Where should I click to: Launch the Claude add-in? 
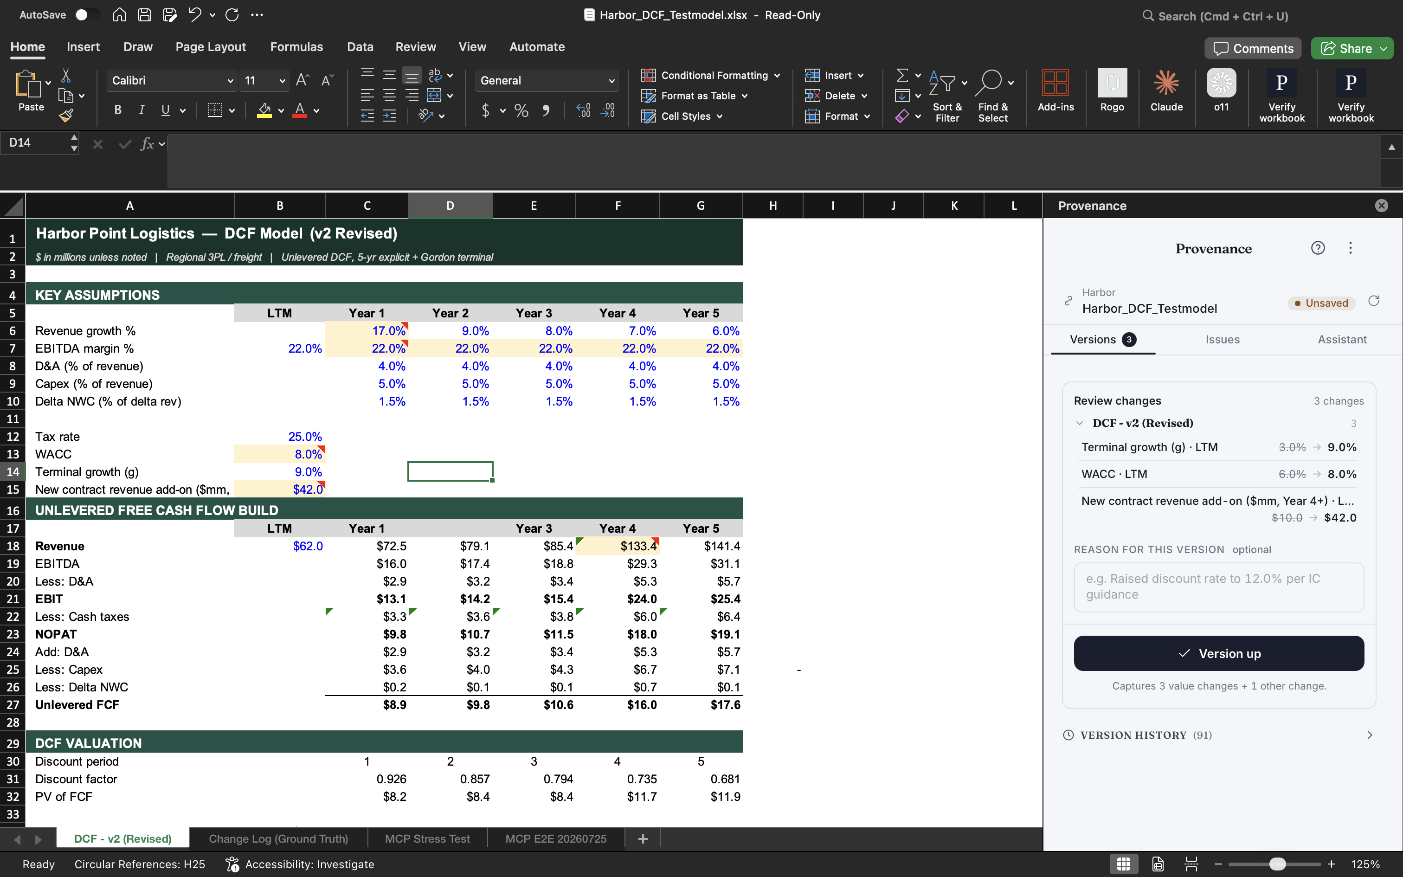point(1166,83)
